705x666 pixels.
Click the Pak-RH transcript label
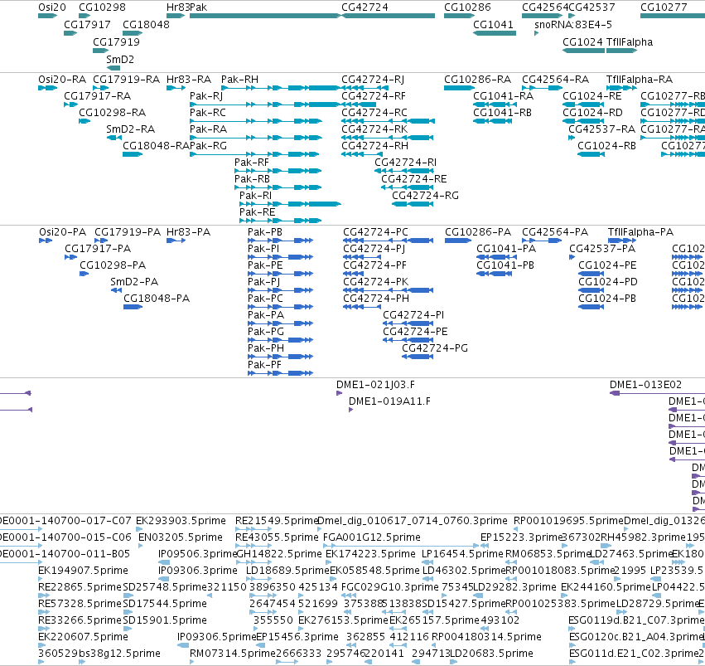click(239, 79)
